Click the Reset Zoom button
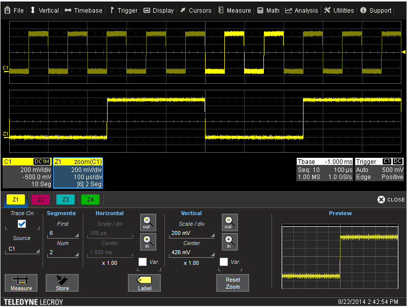The image size is (407, 307). (x=232, y=283)
